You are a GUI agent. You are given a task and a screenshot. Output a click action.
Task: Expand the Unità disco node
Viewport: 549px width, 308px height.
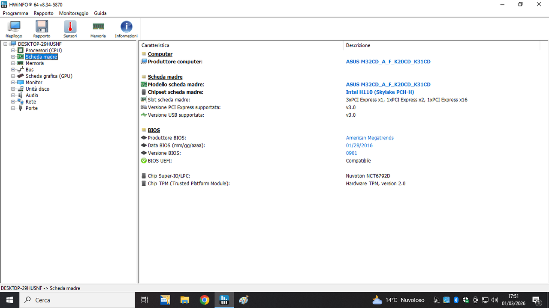tap(13, 89)
